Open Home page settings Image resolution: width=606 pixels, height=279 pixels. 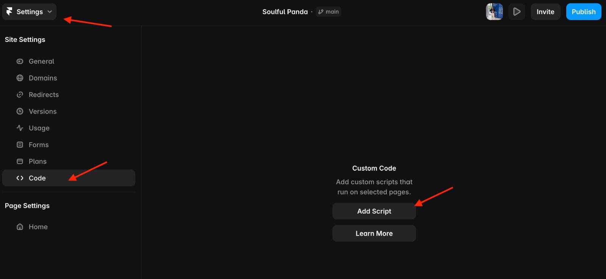(69, 227)
